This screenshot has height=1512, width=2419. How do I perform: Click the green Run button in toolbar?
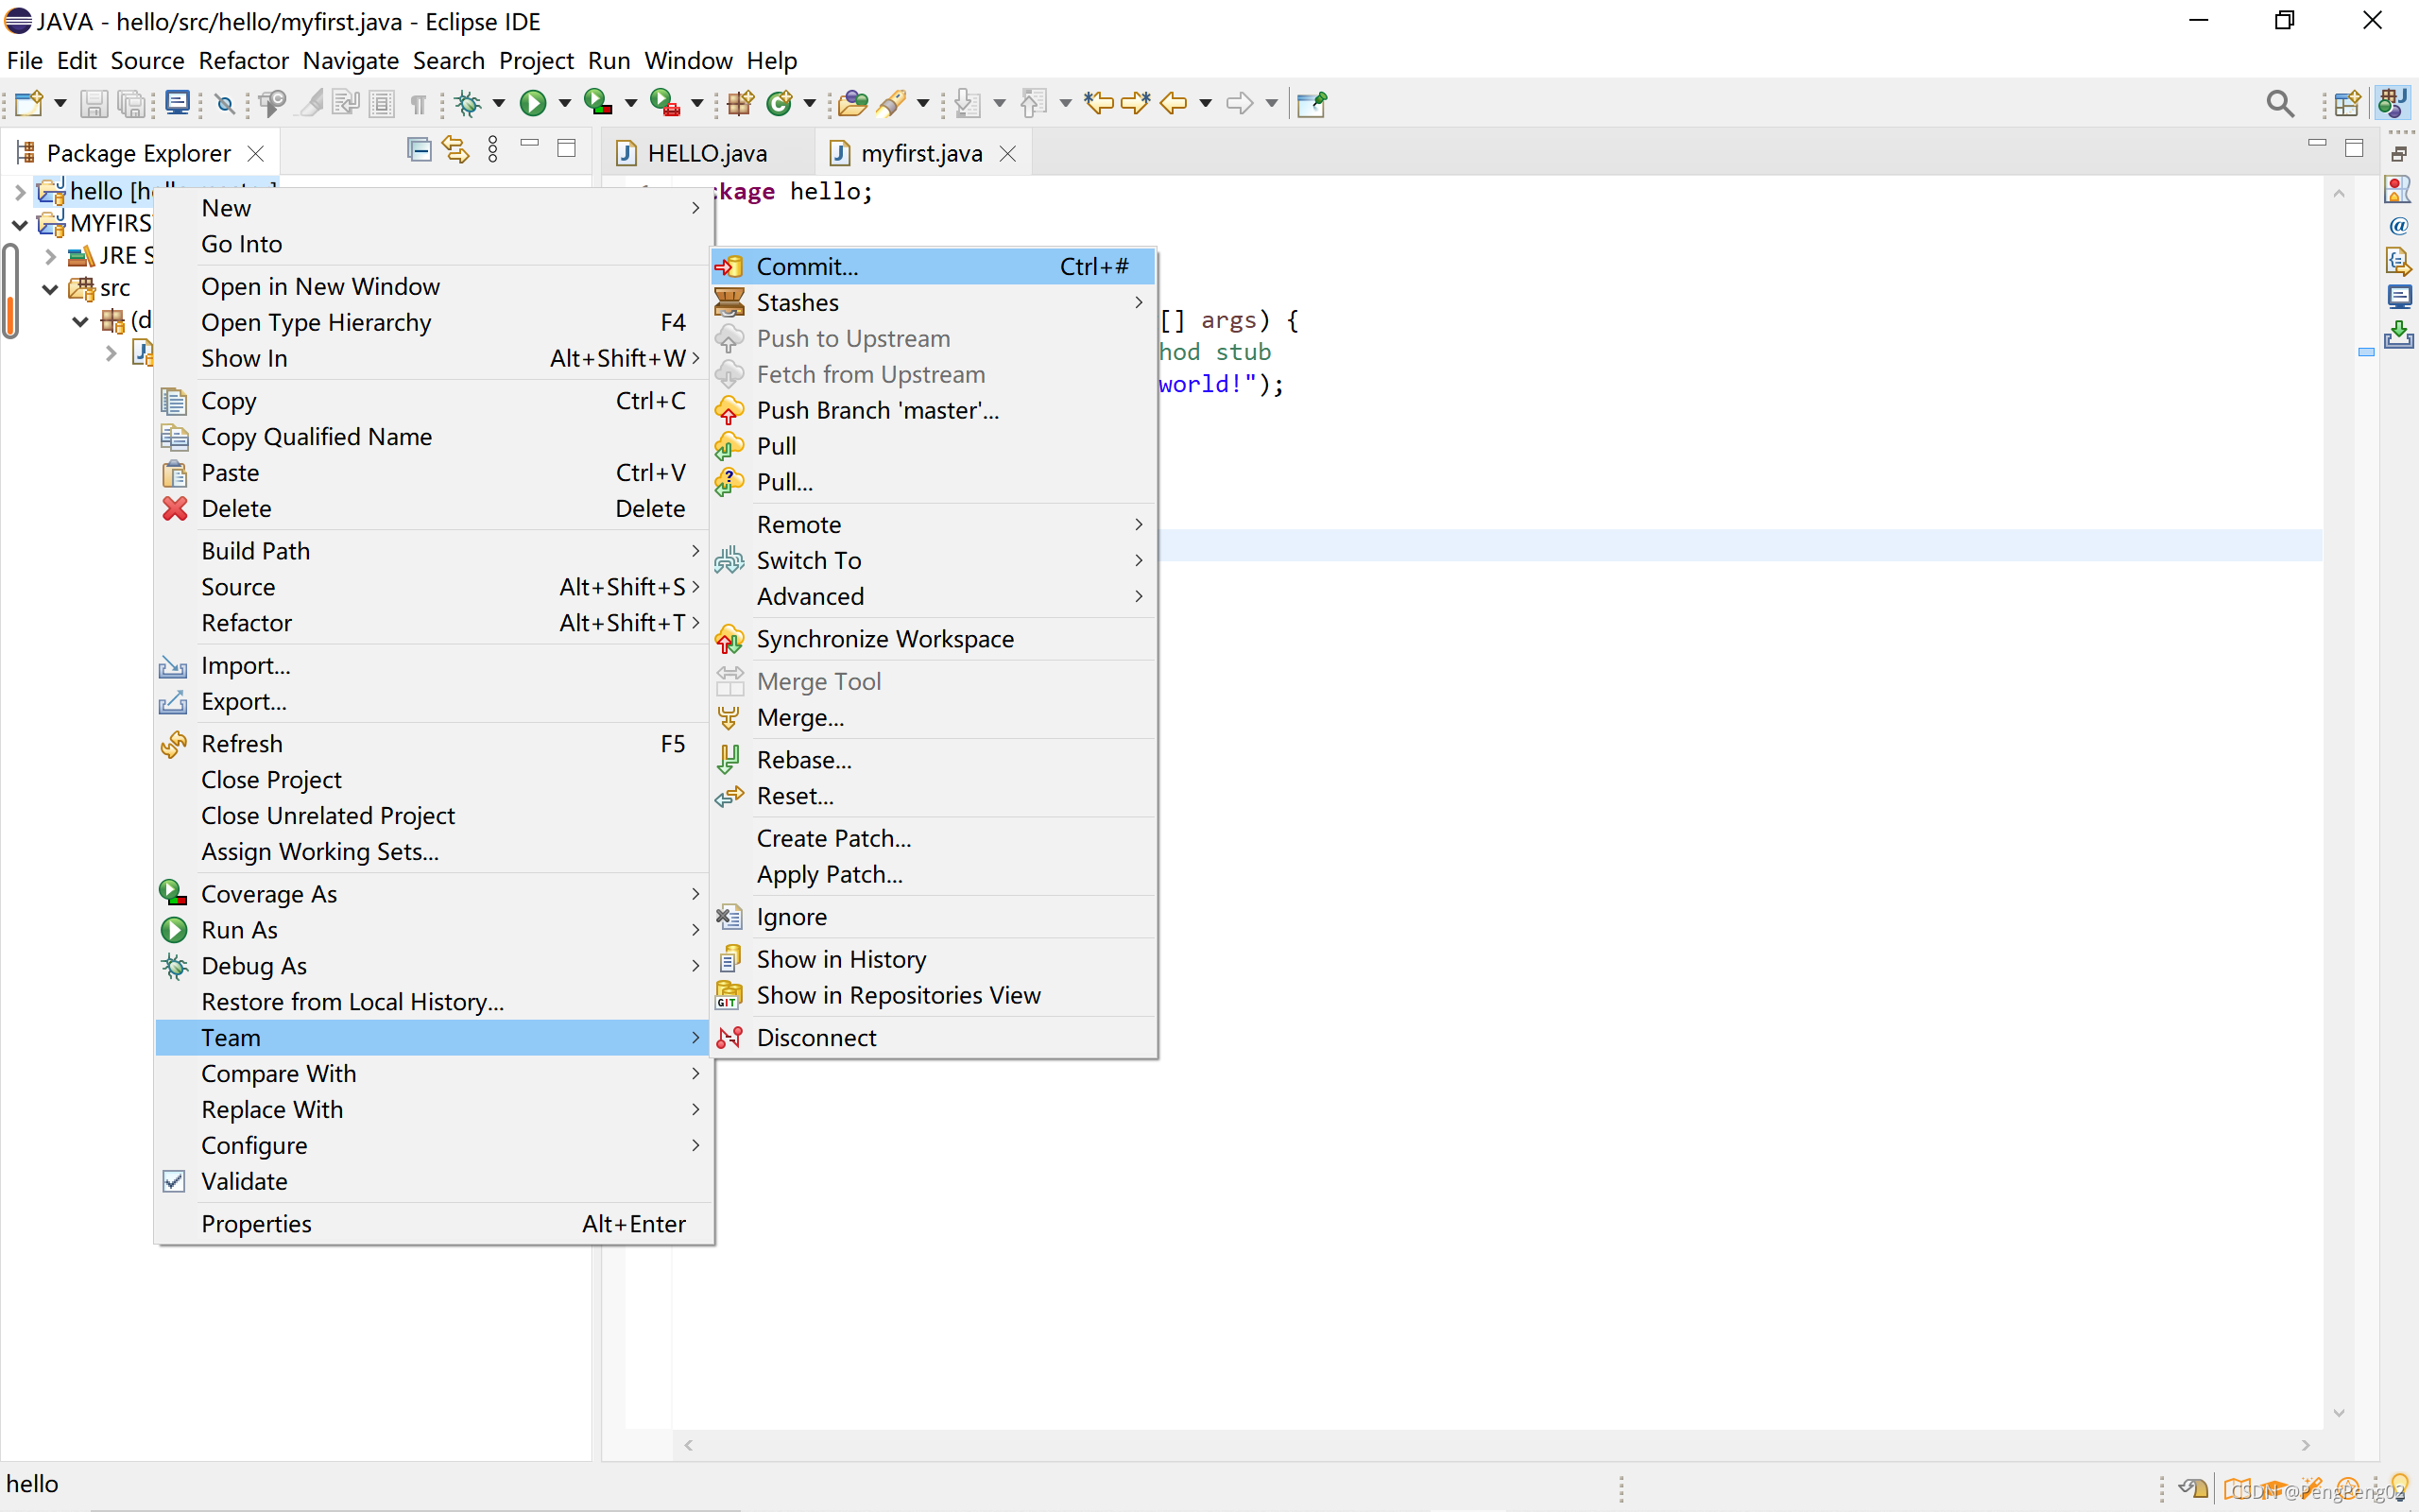click(x=533, y=103)
